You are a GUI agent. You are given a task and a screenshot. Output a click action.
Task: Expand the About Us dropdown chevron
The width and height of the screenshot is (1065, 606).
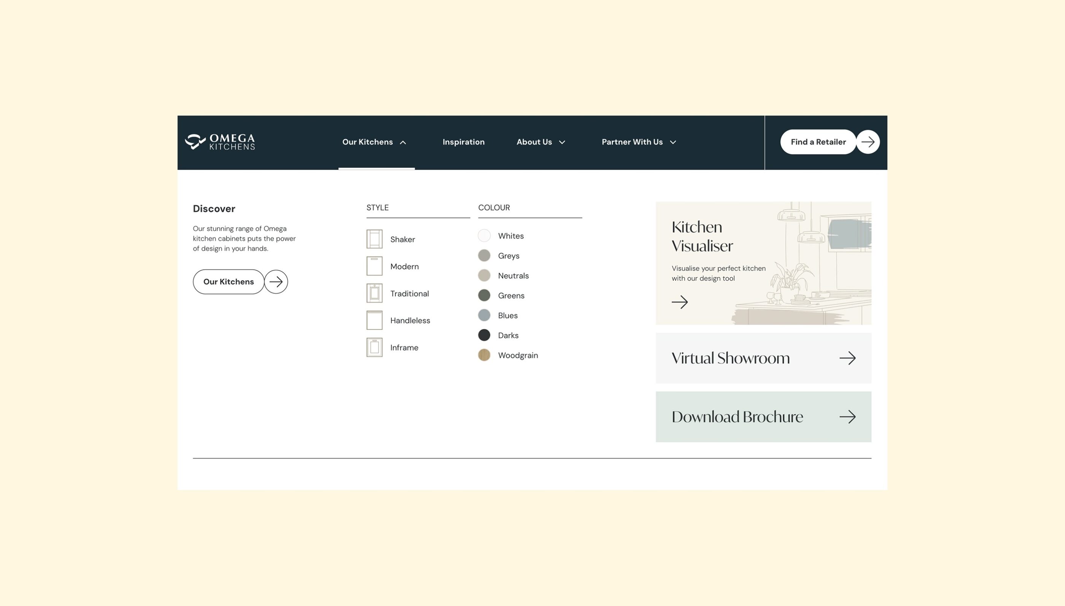pyautogui.click(x=562, y=142)
